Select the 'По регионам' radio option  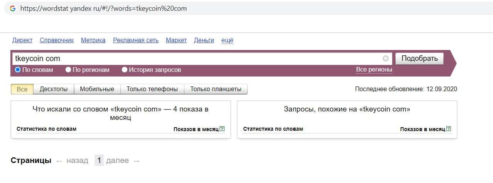pyautogui.click(x=68, y=70)
